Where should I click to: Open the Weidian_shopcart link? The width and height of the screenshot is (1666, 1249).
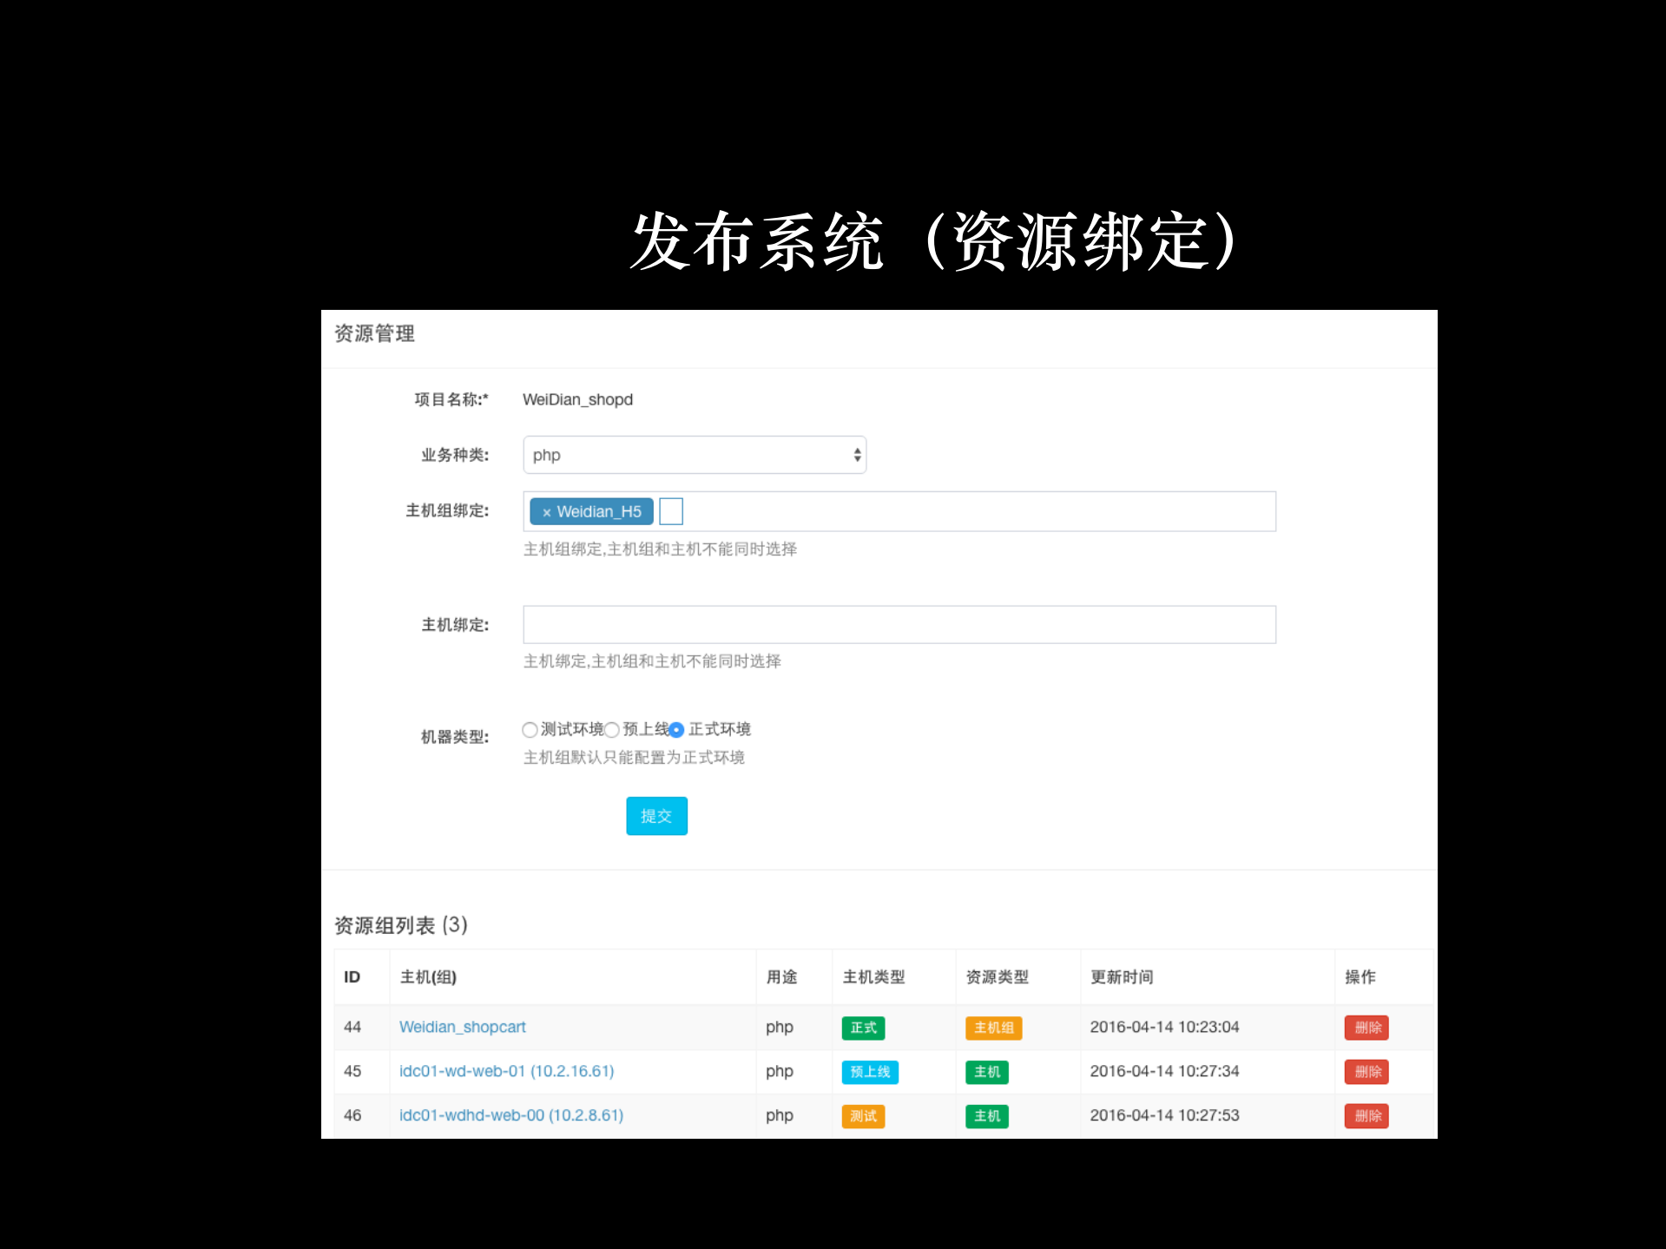[x=462, y=1027]
